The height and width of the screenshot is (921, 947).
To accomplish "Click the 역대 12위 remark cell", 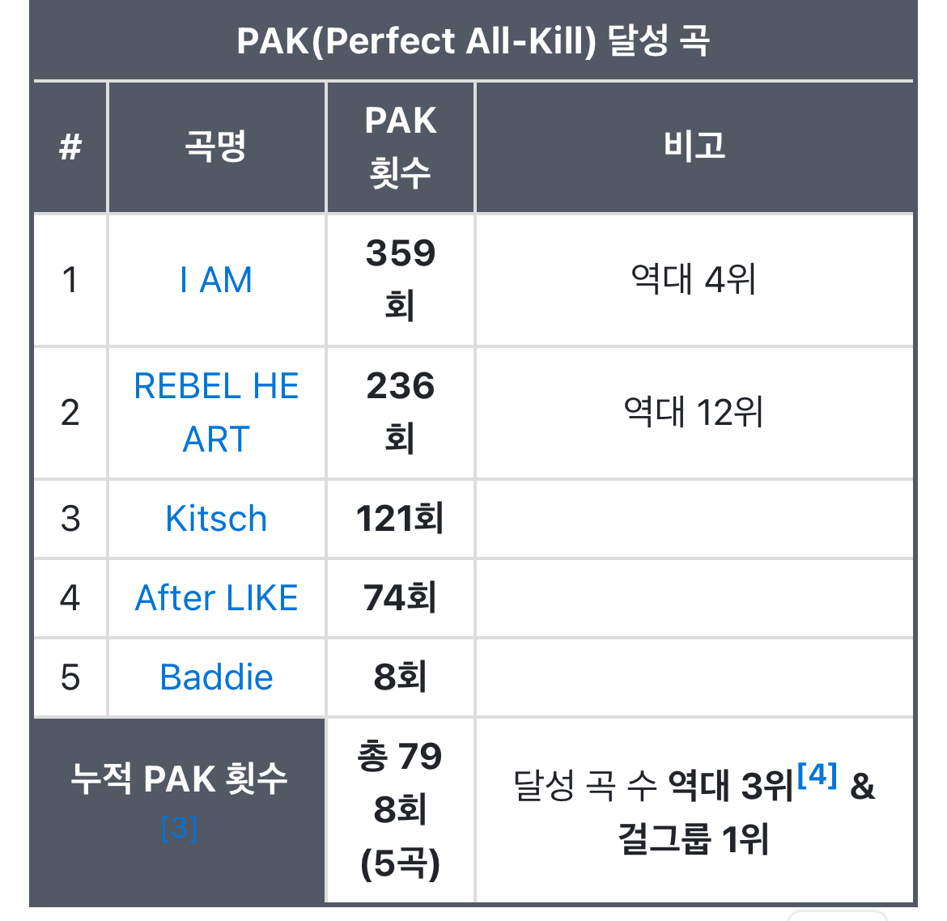I will coord(694,413).
